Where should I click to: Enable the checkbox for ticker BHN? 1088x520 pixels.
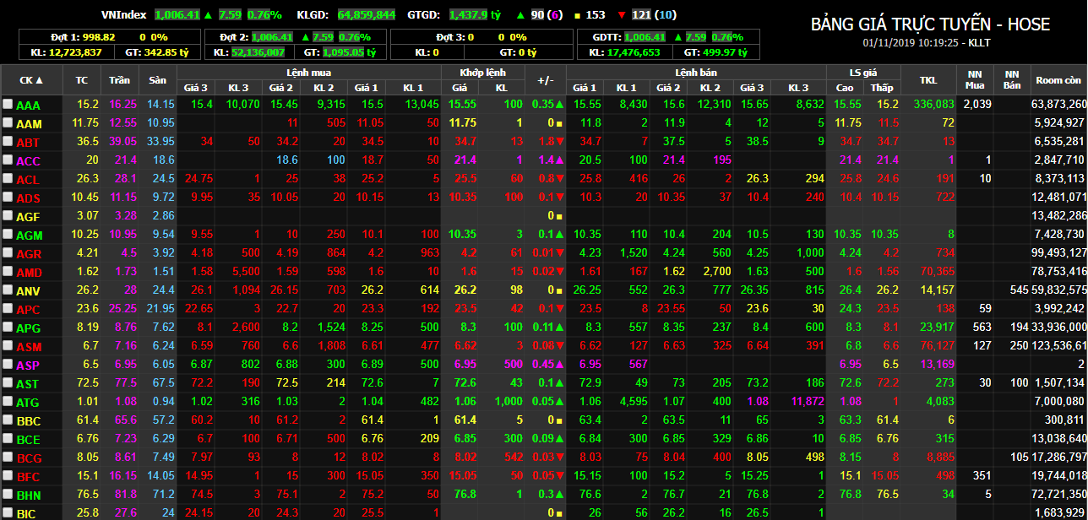[x=8, y=495]
